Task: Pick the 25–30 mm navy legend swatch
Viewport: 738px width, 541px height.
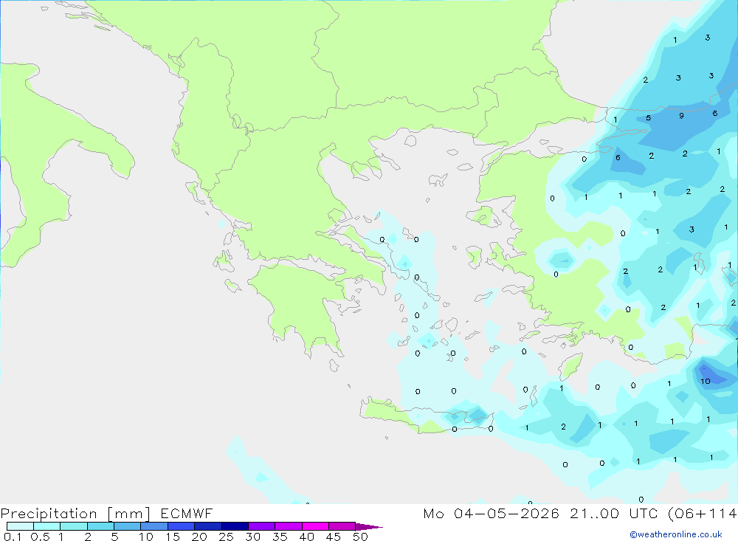Action: (235, 526)
